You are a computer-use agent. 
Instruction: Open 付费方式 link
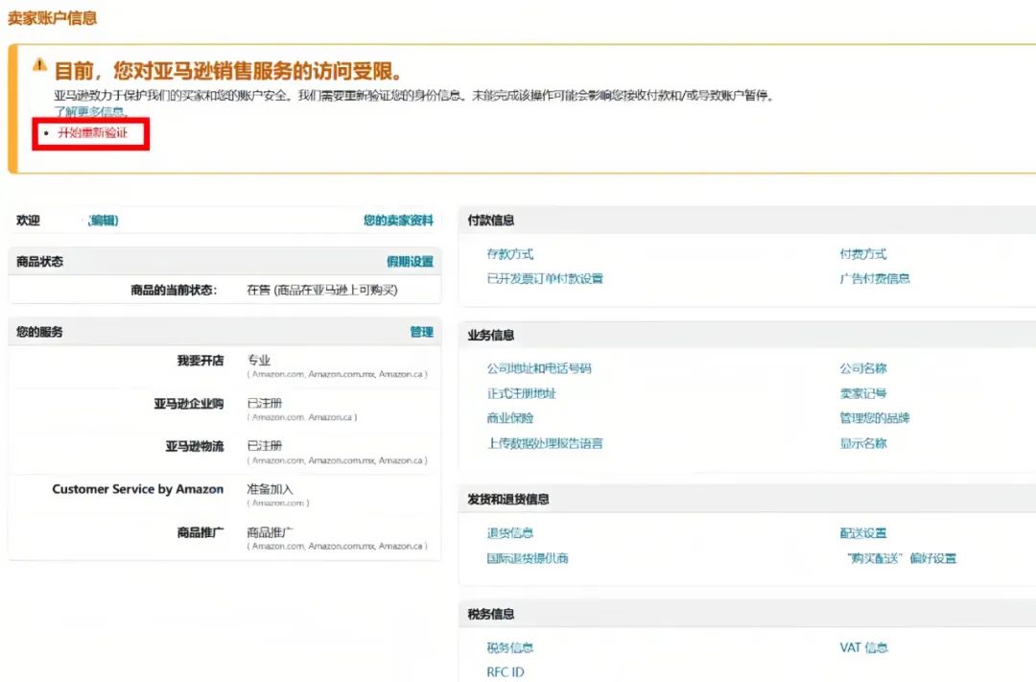863,254
